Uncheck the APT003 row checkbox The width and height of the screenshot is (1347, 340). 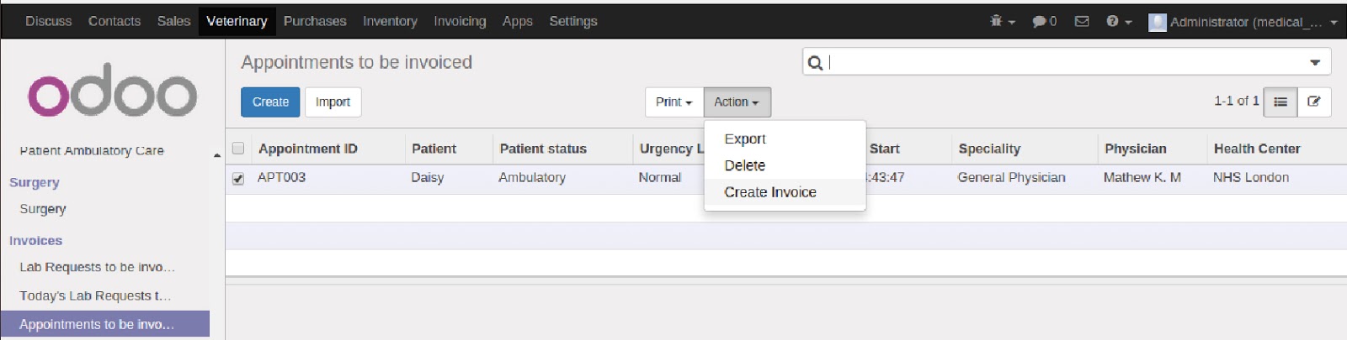(238, 178)
